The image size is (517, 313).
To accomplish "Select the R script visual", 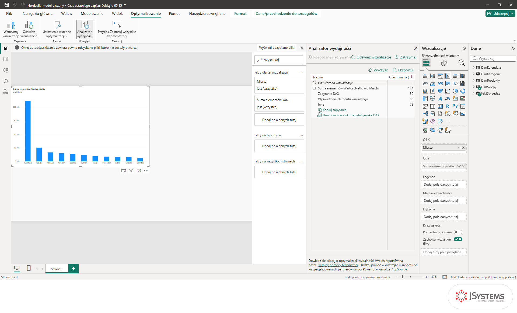I will (448, 106).
